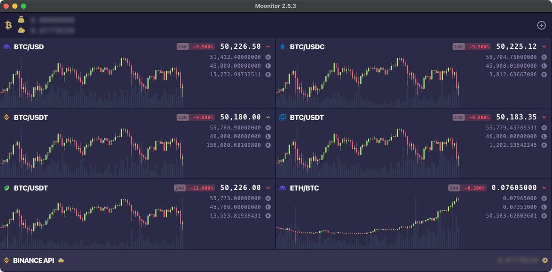Viewport: 552px width, 272px height.
Task: Click the chart on the 50,183.35 panel
Action: (x=368, y=151)
